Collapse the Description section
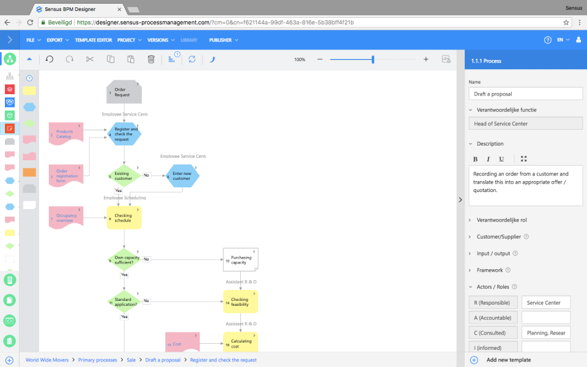Image resolution: width=587 pixels, height=367 pixels. point(471,144)
